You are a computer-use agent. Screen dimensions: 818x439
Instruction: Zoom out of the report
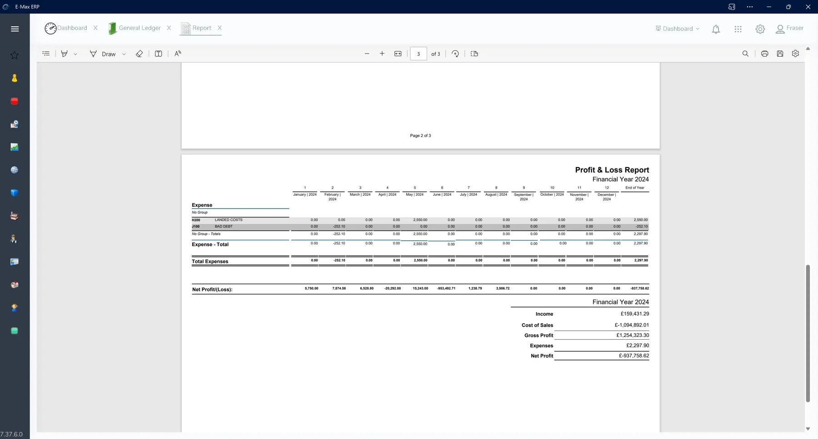(367, 54)
